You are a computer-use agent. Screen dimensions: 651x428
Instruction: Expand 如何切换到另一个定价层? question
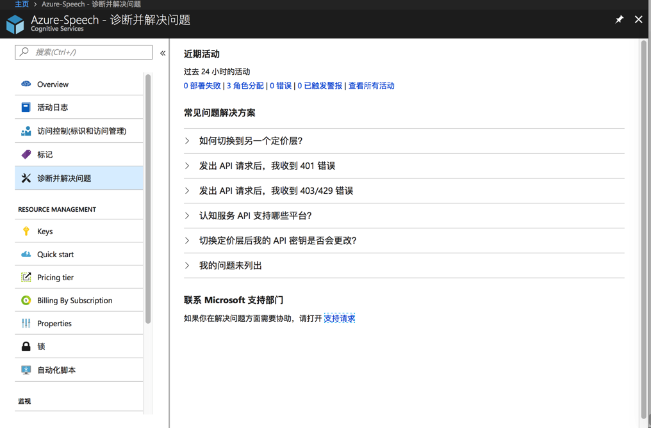(x=404, y=141)
